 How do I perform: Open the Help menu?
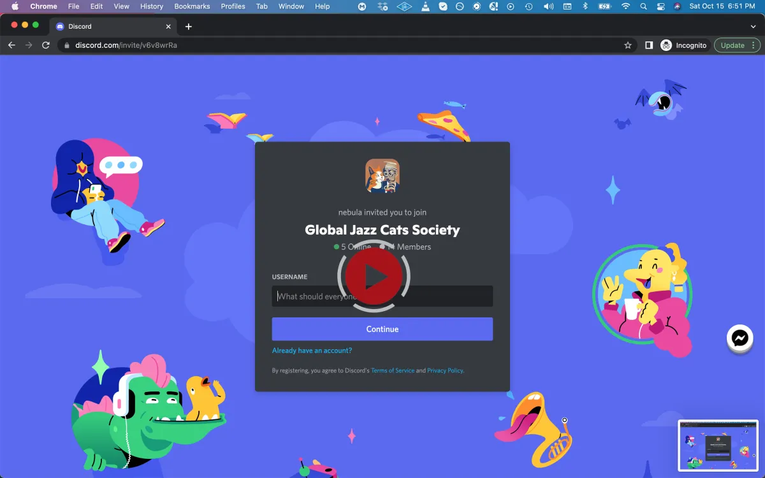pos(323,6)
